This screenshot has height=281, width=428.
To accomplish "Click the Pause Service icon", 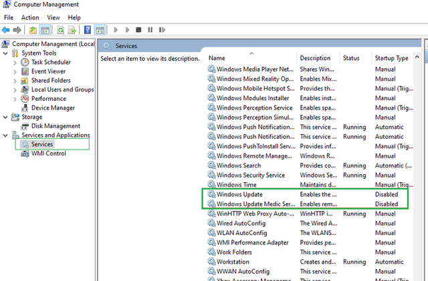I will (x=150, y=30).
